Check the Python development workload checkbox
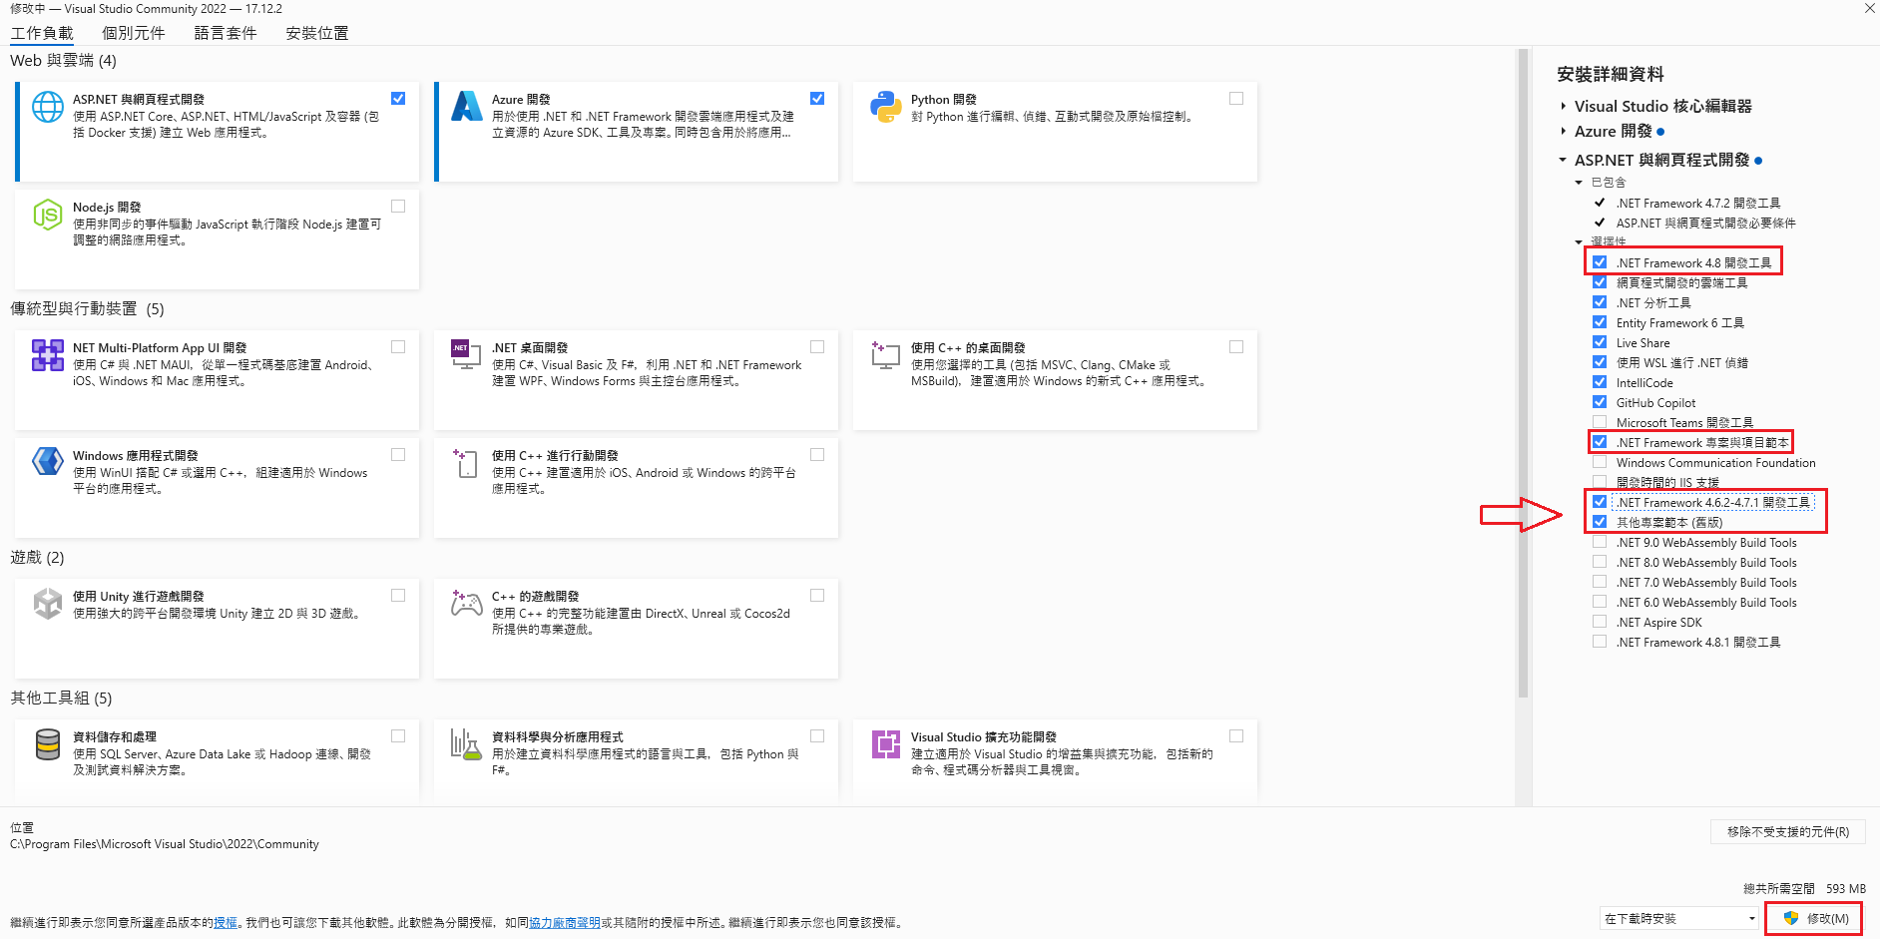The width and height of the screenshot is (1880, 939). 1236,98
